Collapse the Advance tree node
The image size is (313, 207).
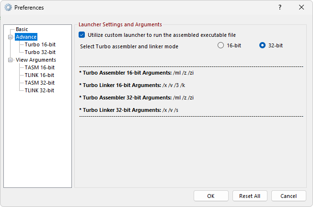coord(10,37)
